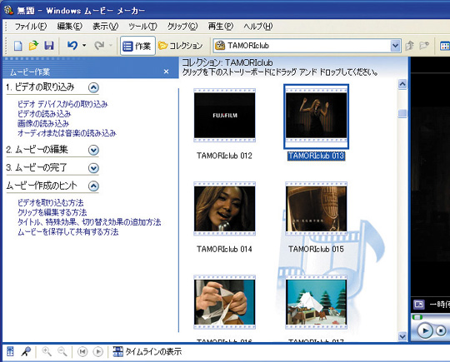
Task: Undo the last action with blue arrow
Action: pos(72,45)
